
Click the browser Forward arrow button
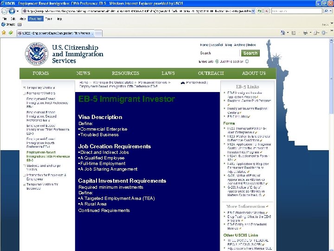12,11
